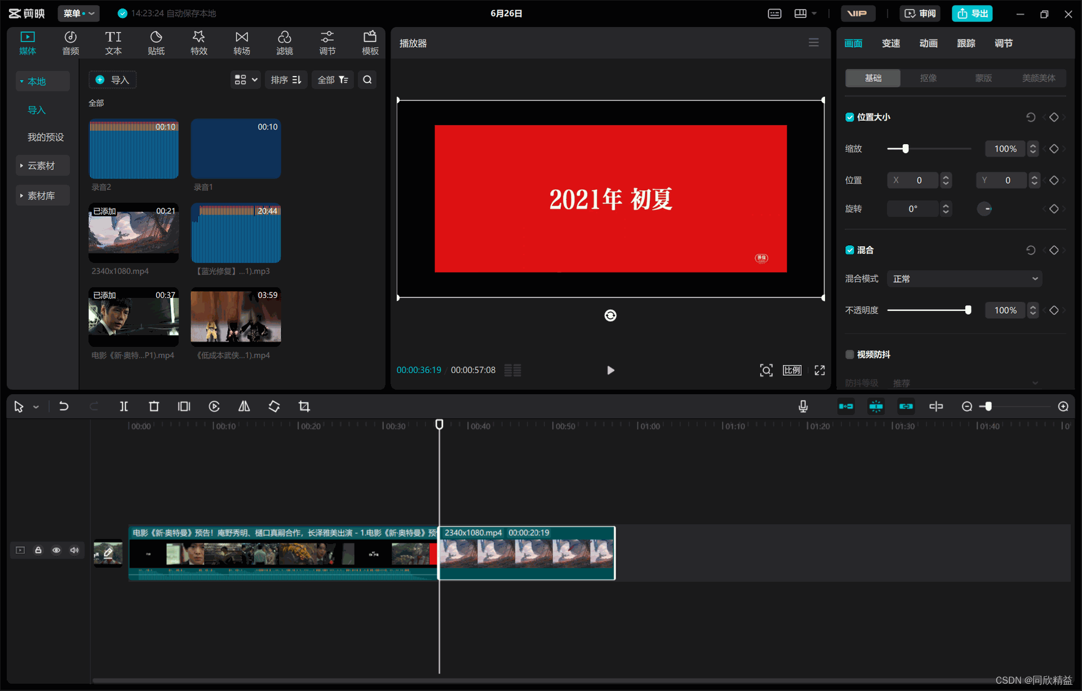
Task: Open the 混合模式 blend mode dropdown
Action: coord(964,279)
